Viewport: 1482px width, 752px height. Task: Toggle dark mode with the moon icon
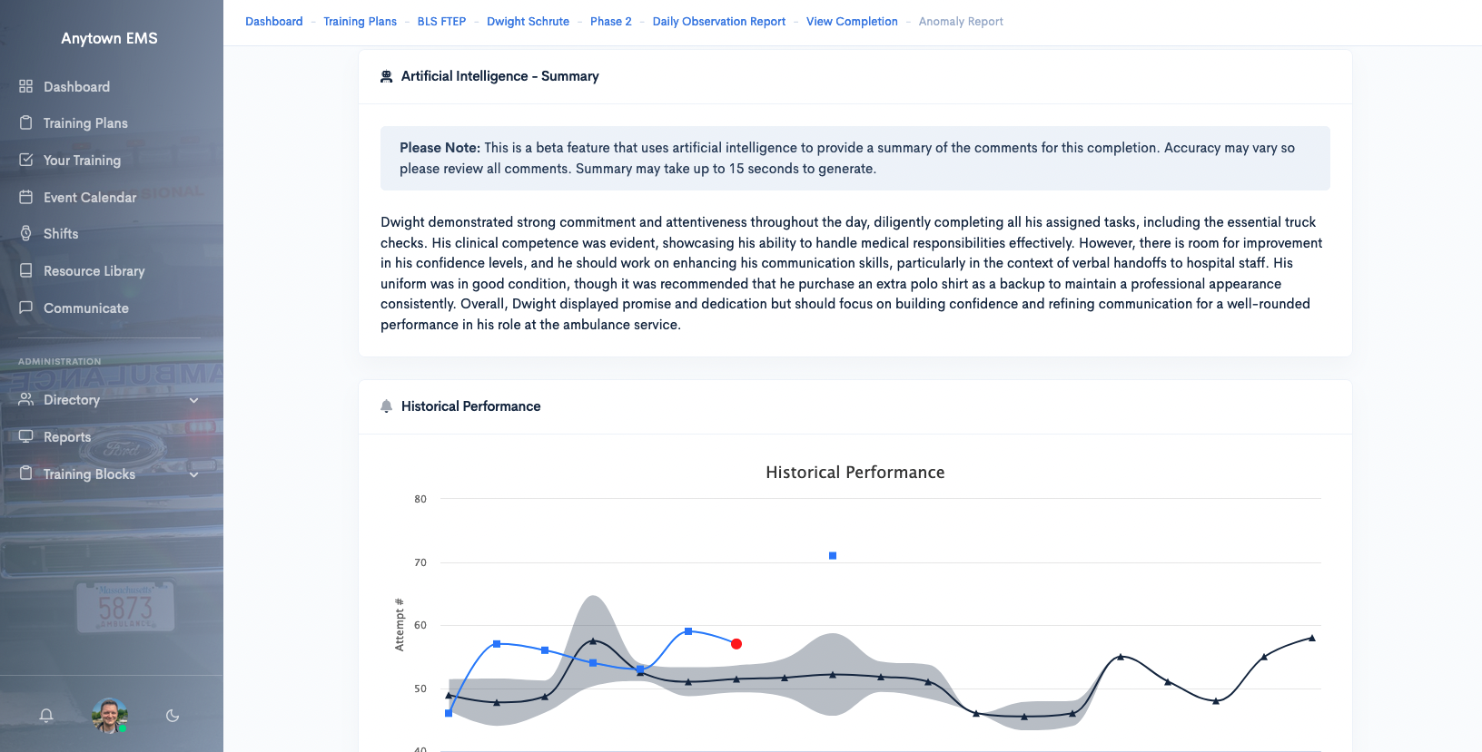pos(173,716)
